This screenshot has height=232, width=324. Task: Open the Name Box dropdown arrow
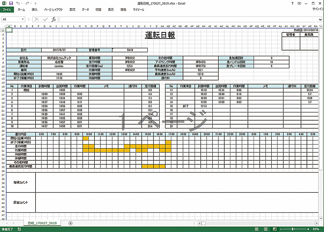coord(23,19)
